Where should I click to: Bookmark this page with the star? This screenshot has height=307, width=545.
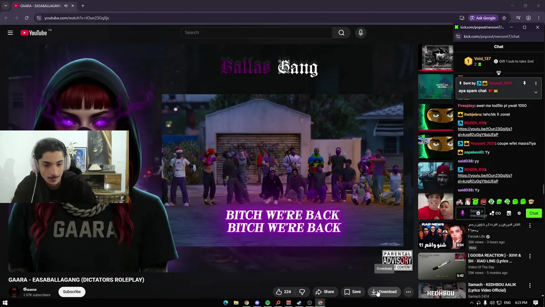[504, 18]
